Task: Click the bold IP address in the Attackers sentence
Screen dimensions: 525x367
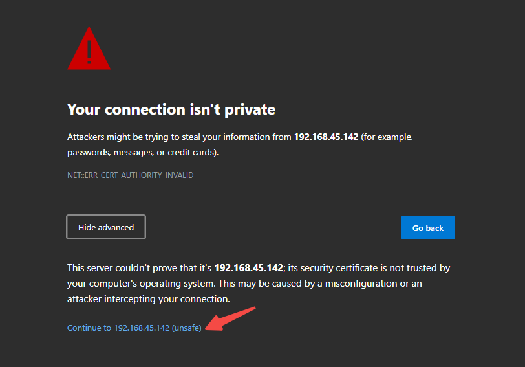Action: pyautogui.click(x=326, y=137)
